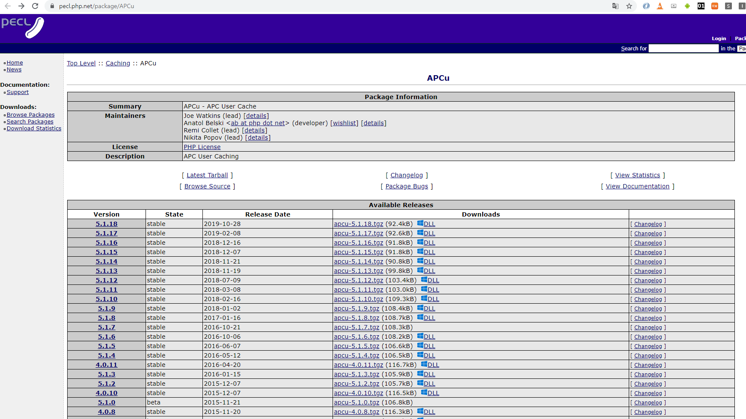Viewport: 746px width, 419px height.
Task: Open the Changelog for version 5.1.0
Action: [x=648, y=403]
